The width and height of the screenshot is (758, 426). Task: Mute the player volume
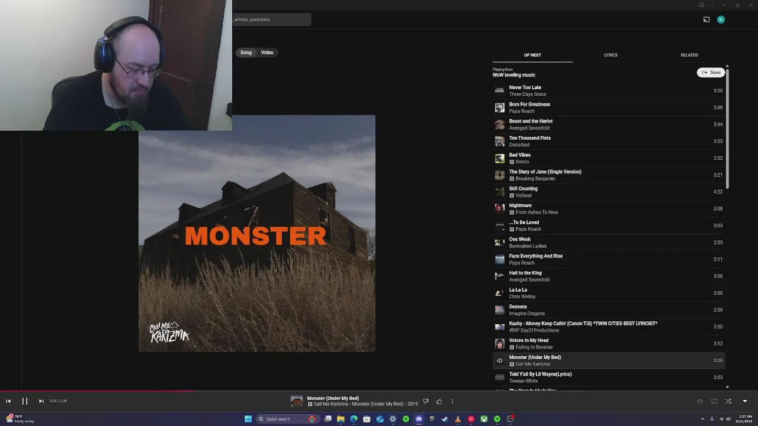(x=699, y=401)
